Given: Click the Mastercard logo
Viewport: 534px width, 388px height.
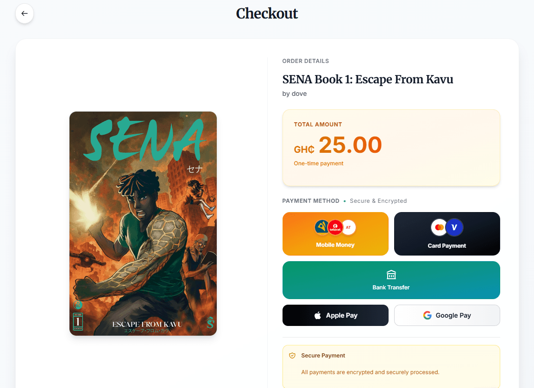Looking at the screenshot, I should tap(439, 227).
